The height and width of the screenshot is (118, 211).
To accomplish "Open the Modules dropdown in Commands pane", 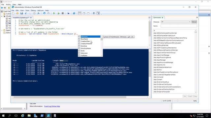I will [x=176, y=22].
